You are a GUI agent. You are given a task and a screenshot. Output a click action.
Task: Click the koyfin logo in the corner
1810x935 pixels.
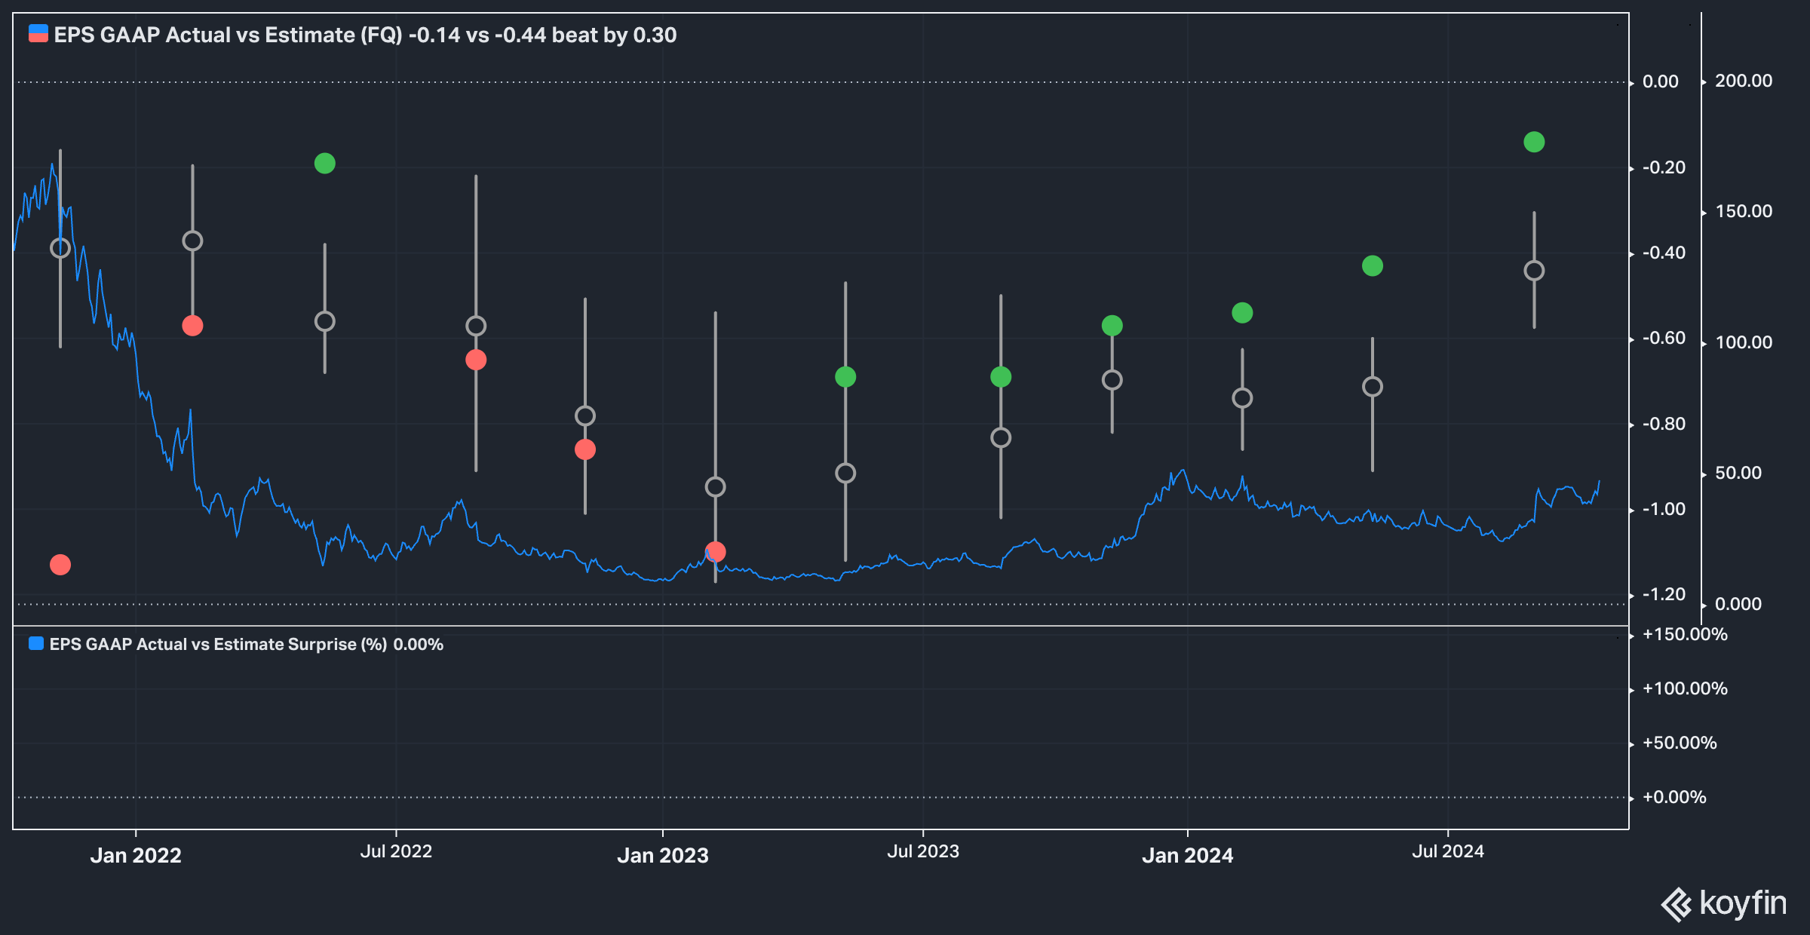(1723, 904)
